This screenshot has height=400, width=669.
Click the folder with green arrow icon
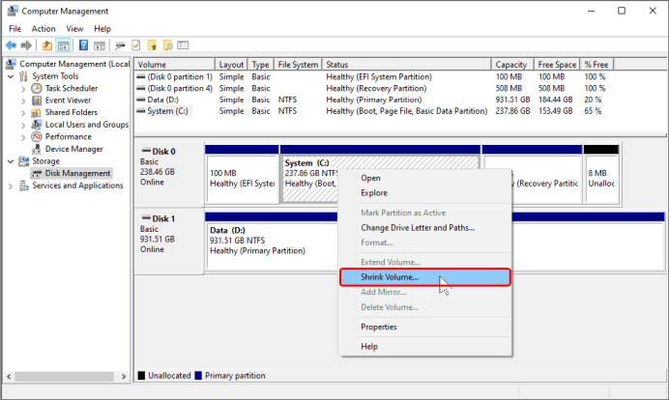tap(153, 45)
